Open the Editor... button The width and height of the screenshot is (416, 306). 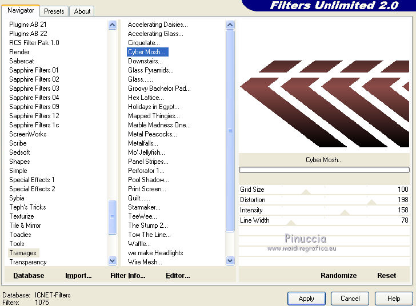(178, 276)
